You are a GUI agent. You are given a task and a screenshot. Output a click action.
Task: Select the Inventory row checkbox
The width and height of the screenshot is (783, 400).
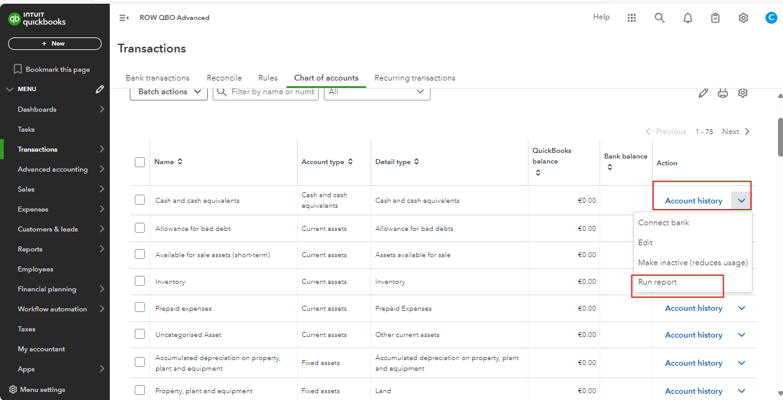(x=140, y=281)
